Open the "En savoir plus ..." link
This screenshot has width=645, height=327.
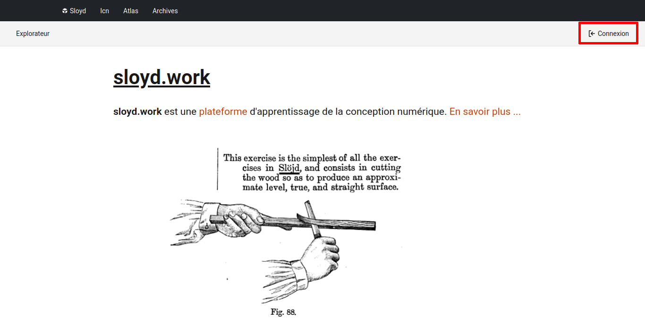click(484, 112)
